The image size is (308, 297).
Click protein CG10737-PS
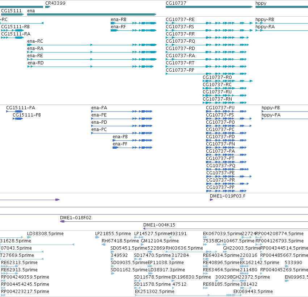tap(229, 119)
